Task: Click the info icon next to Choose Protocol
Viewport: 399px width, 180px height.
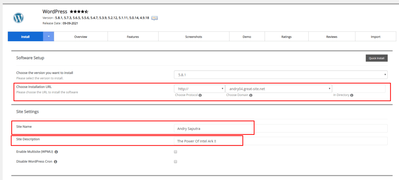Action: (200, 95)
